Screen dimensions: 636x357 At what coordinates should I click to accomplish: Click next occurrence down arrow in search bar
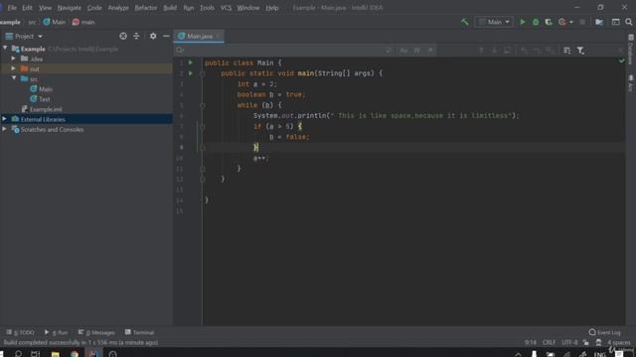tap(494, 51)
